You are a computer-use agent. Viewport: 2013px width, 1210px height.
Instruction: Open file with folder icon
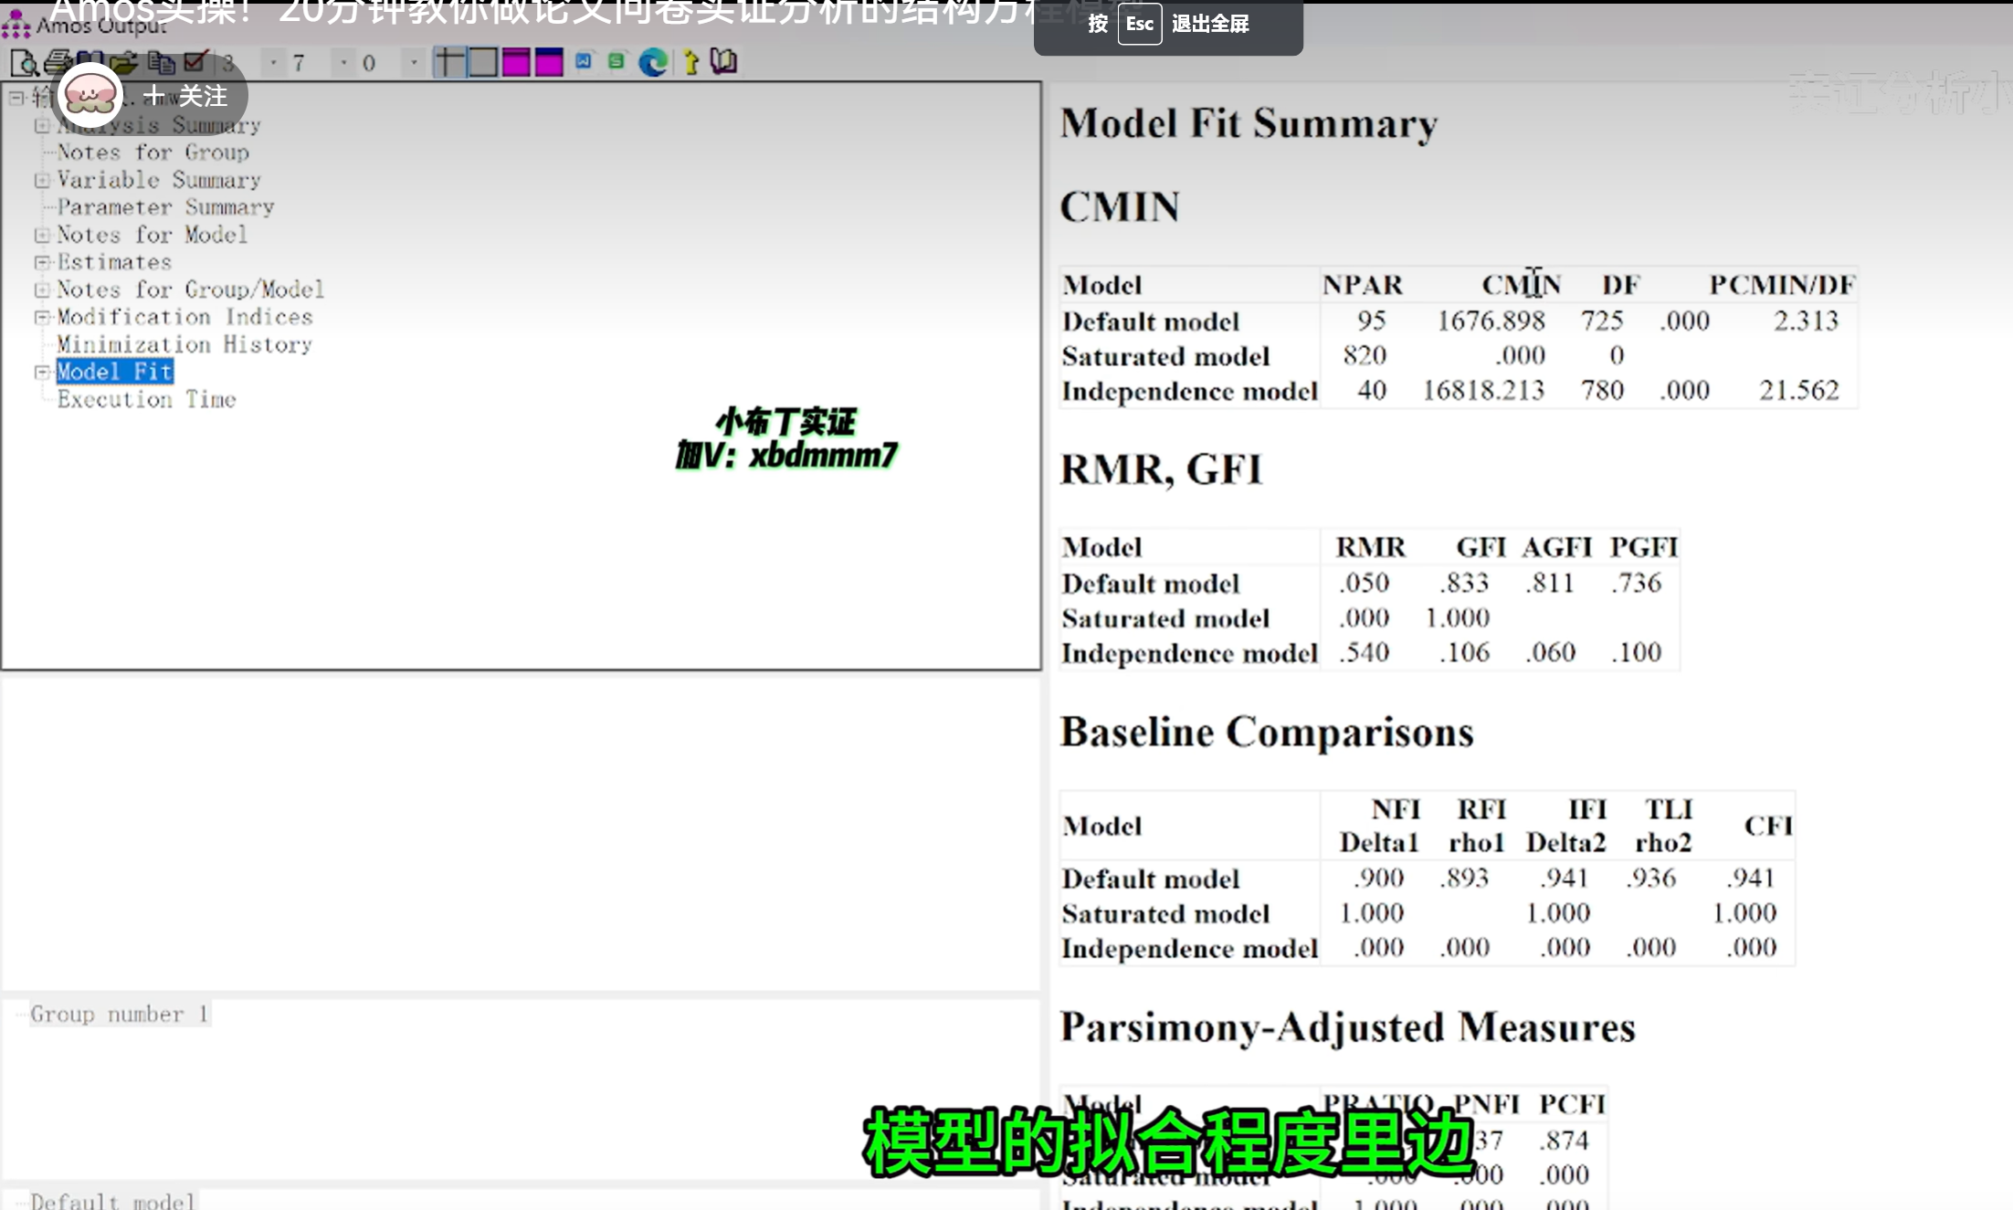coord(123,62)
